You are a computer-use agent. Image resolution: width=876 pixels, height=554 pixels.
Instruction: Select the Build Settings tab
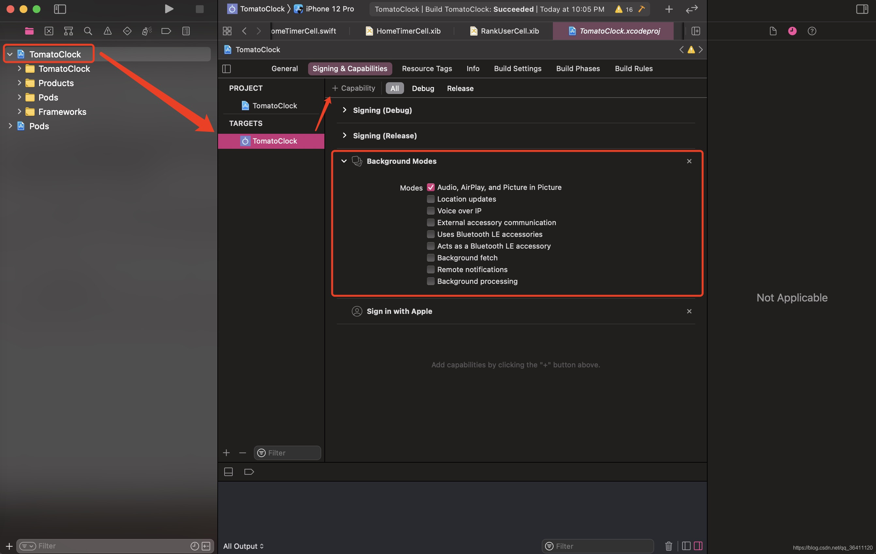517,68
